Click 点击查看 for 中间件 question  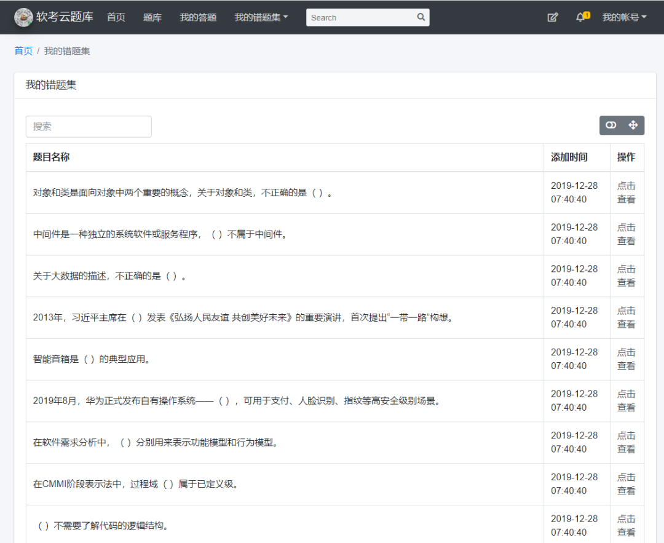(626, 234)
